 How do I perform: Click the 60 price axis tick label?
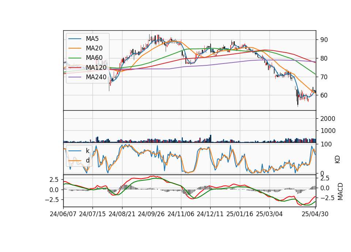324,95
